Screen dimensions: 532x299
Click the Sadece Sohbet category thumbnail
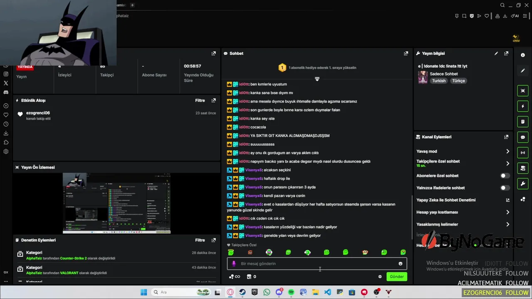pyautogui.click(x=423, y=77)
